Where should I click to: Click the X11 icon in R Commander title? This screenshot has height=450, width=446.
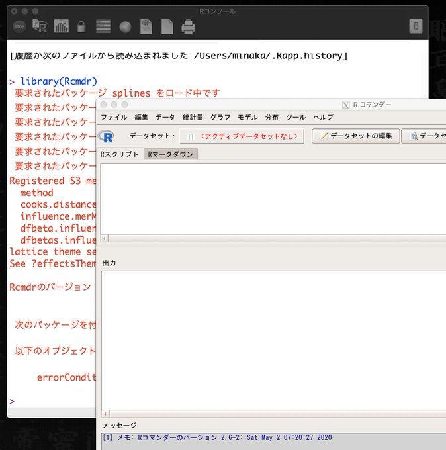[346, 105]
